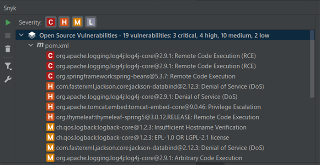This screenshot has width=320, height=165.
Task: Click high H badge of tomcat-embed-core row
Action: point(50,107)
